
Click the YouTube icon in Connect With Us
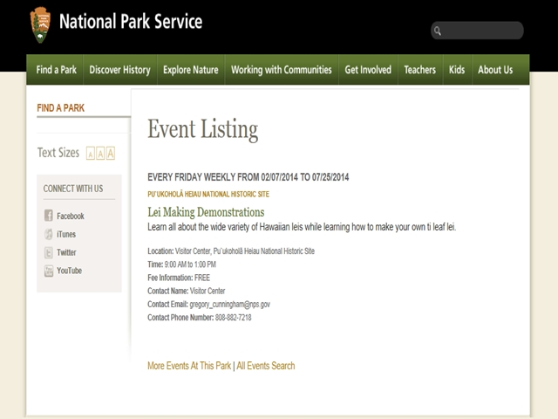(49, 271)
